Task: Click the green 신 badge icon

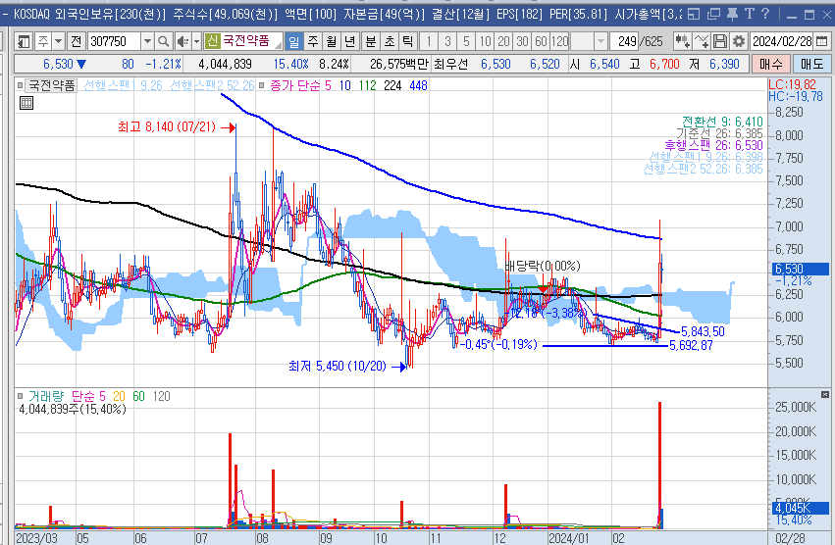Action: 212,40
